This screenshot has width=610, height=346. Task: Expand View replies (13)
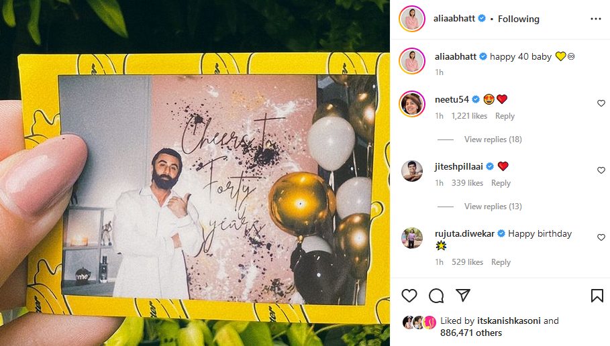pyautogui.click(x=493, y=207)
